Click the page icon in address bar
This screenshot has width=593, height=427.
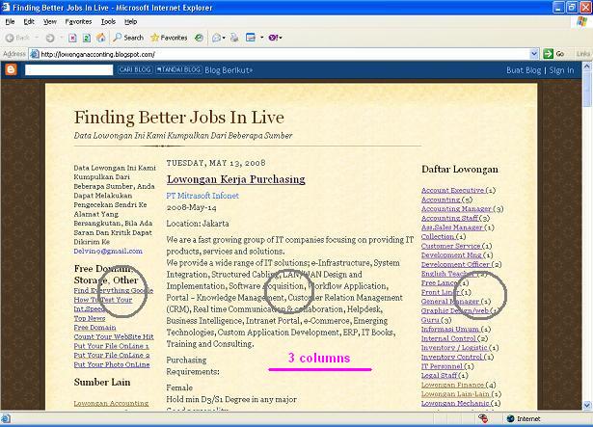click(35, 54)
